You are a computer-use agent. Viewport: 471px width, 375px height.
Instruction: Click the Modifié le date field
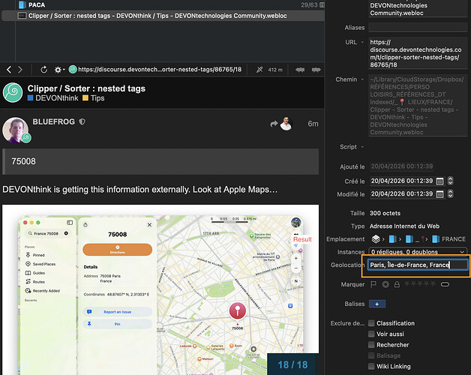401,193
